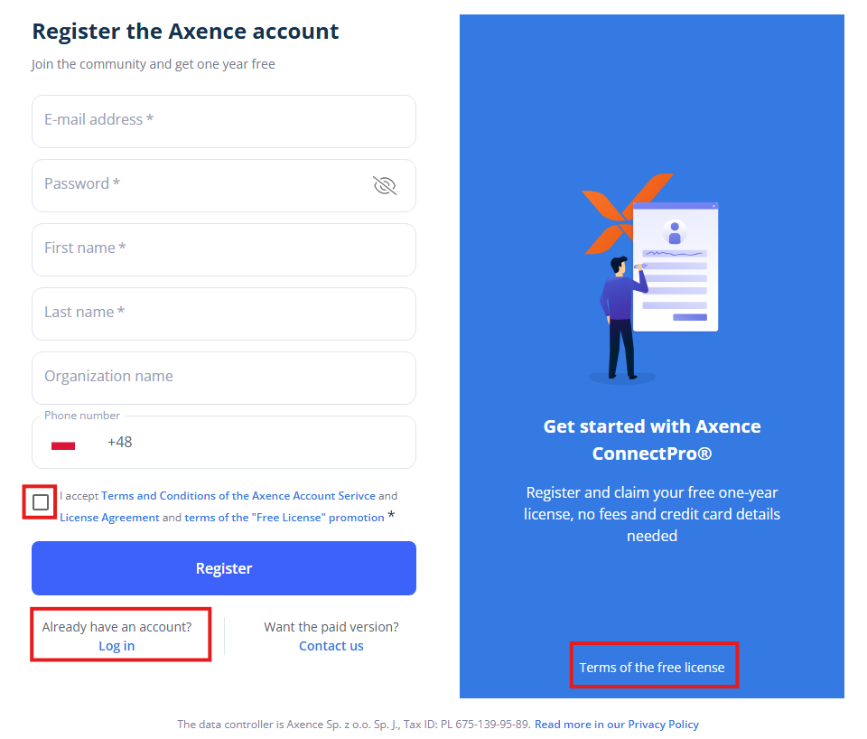Open terms of the "Free License" promotion
This screenshot has height=739, width=867.
pyautogui.click(x=284, y=518)
